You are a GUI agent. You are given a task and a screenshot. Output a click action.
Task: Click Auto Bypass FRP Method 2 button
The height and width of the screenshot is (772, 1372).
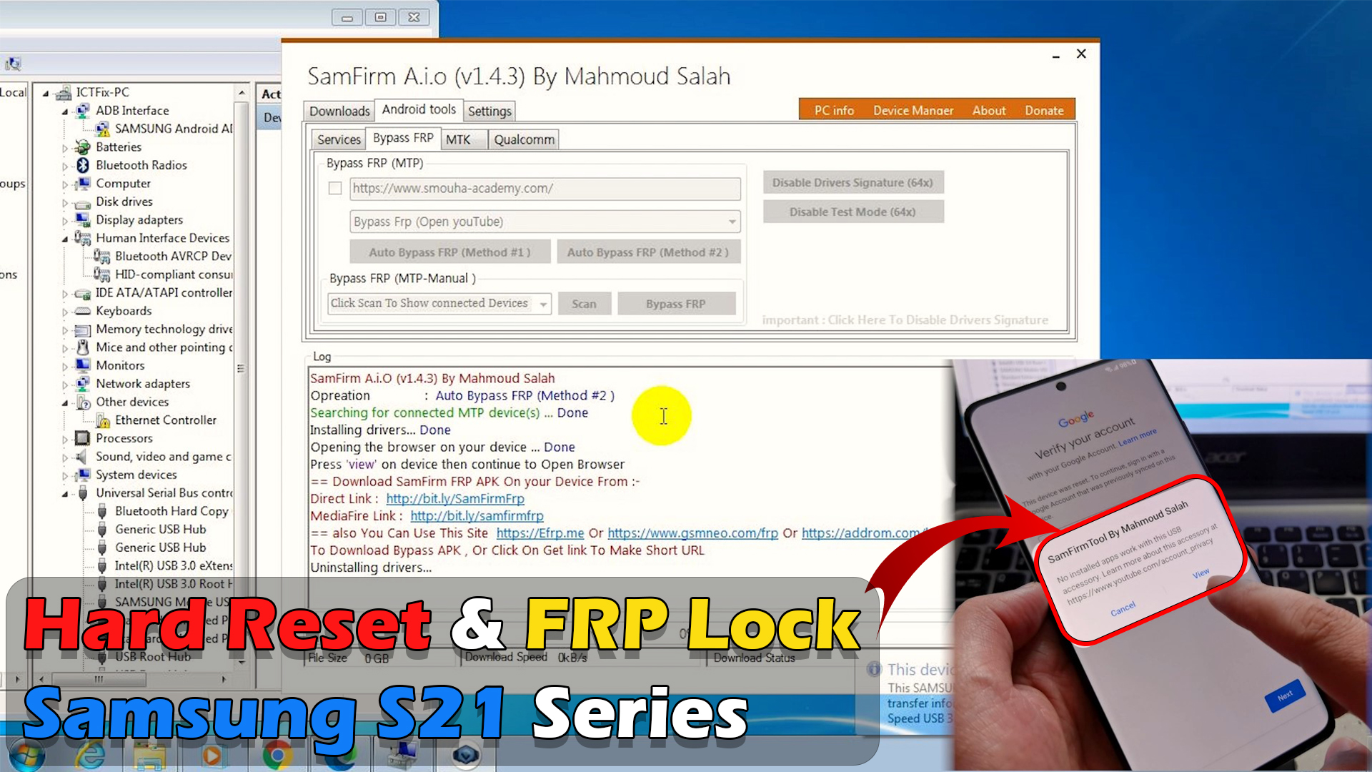(x=647, y=252)
